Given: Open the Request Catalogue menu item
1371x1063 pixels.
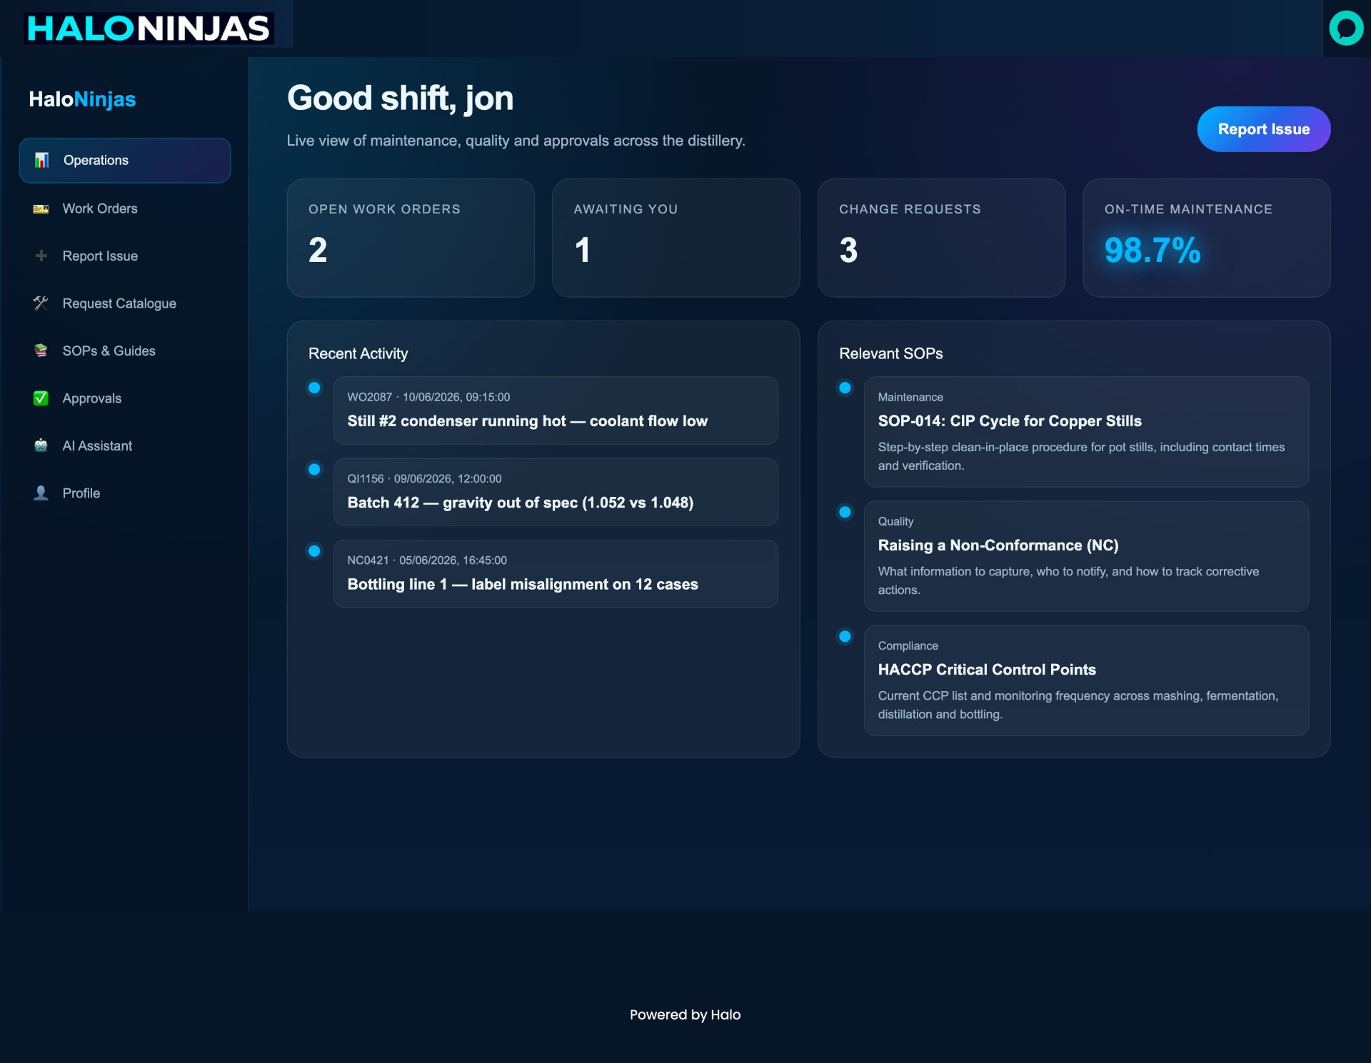Looking at the screenshot, I should (125, 303).
